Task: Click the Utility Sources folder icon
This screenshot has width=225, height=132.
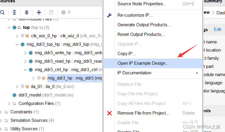Action: pyautogui.click(x=6, y=129)
